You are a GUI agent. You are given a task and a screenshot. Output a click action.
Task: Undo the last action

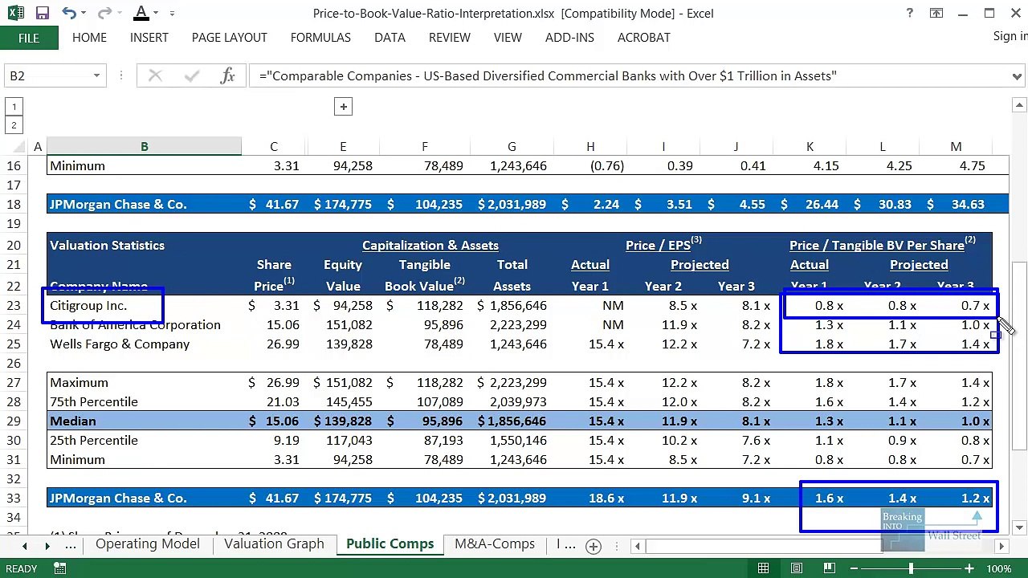tap(69, 13)
